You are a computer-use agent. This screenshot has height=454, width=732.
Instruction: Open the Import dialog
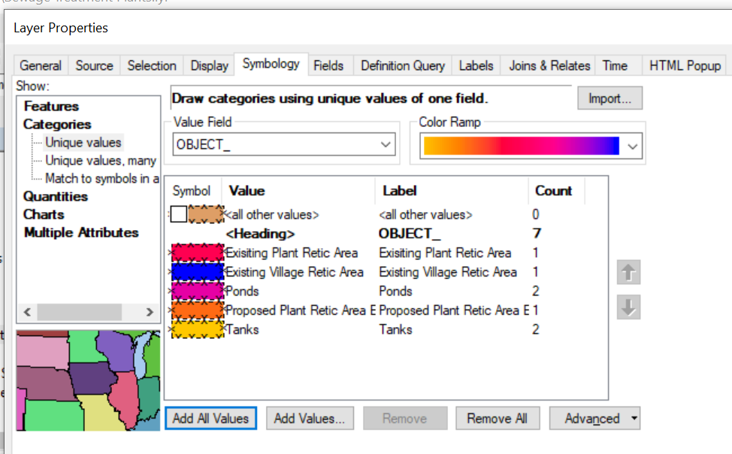[609, 98]
